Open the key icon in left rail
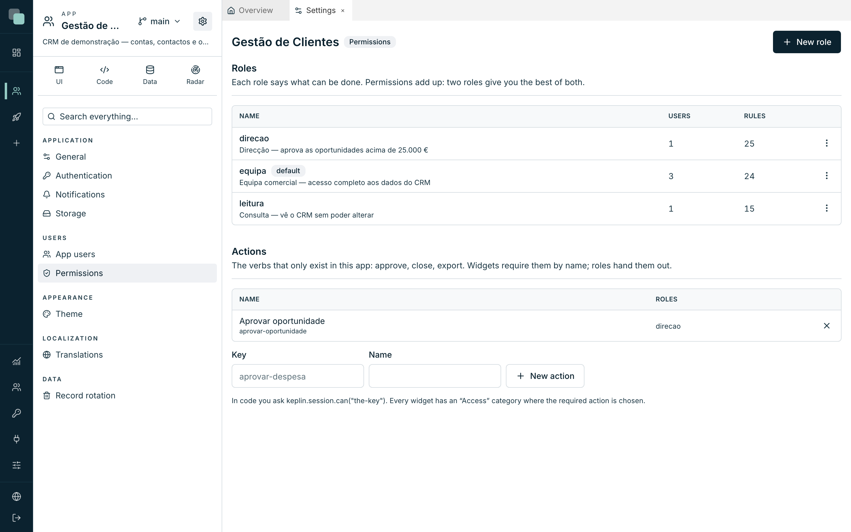 (17, 413)
